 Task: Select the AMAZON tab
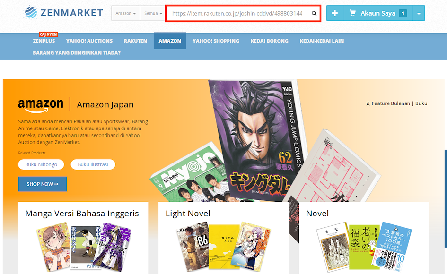coord(170,41)
